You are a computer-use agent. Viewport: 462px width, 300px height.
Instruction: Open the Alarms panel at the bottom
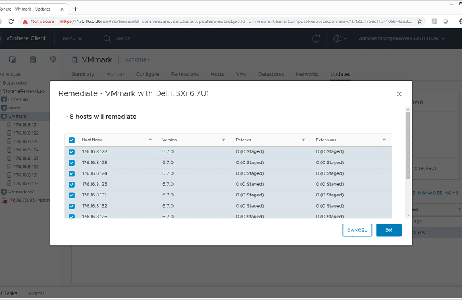(37, 293)
